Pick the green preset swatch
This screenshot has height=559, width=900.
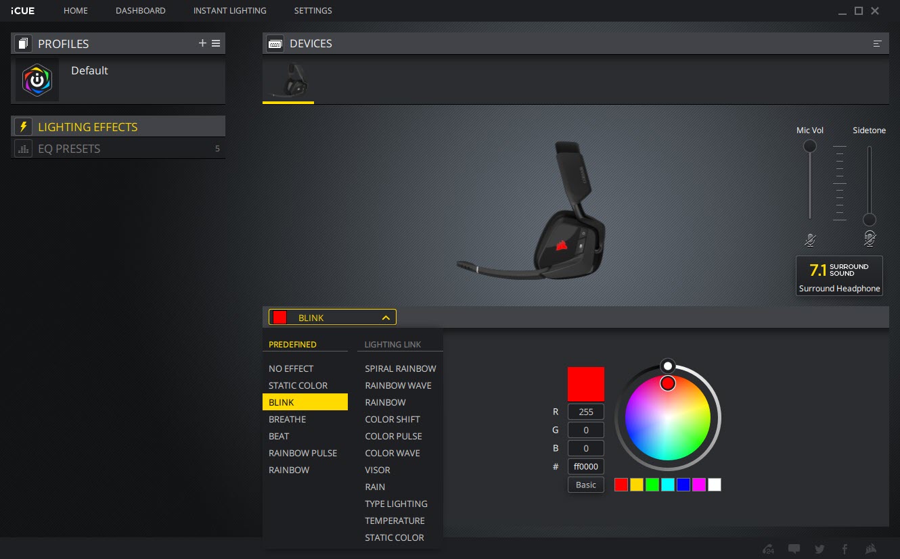(x=652, y=485)
